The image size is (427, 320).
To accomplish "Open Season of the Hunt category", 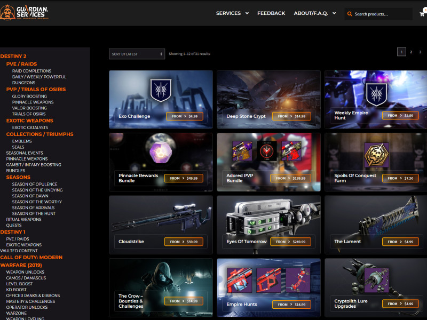I will (x=34, y=214).
